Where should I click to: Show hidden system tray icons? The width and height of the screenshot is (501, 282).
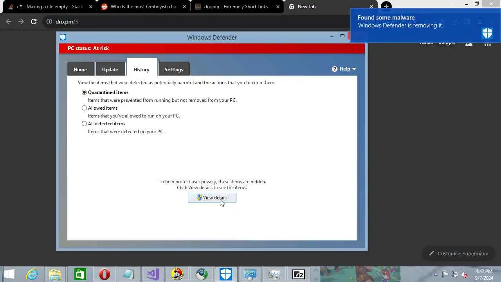(436, 275)
